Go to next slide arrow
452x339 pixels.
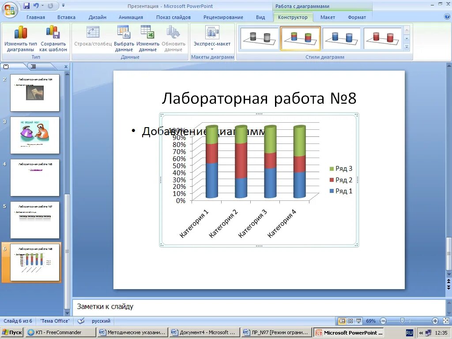tap(448, 287)
